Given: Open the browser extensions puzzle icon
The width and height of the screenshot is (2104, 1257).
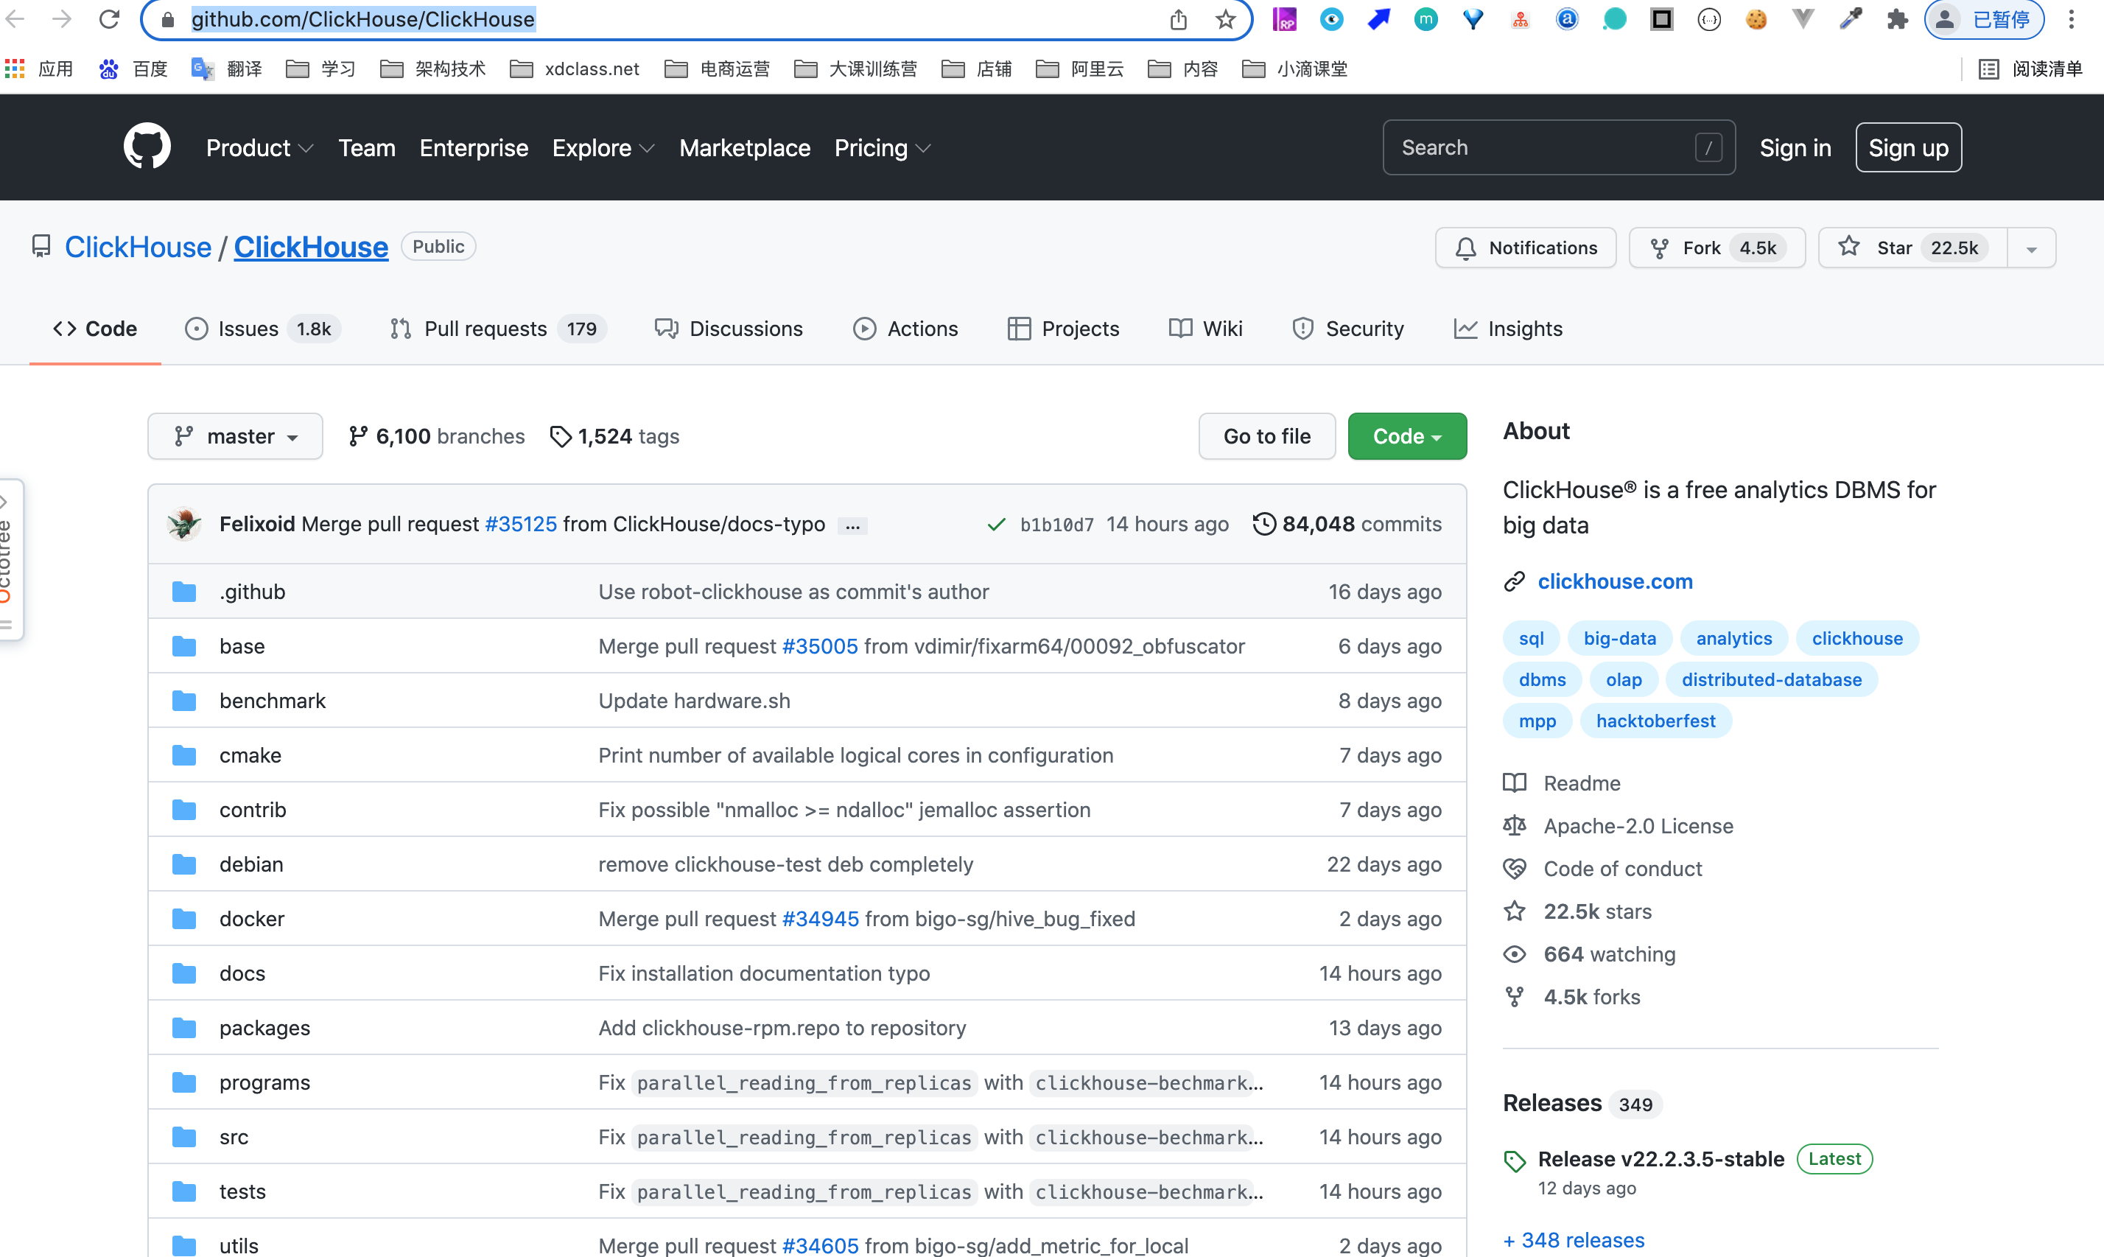Looking at the screenshot, I should pyautogui.click(x=1896, y=18).
